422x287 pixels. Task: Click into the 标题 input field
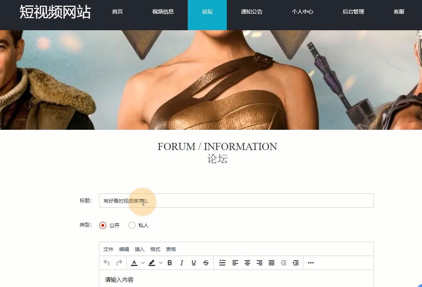pyautogui.click(x=248, y=201)
